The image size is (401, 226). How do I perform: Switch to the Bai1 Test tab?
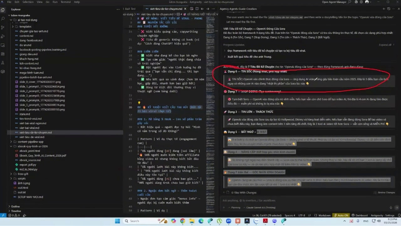(x=130, y=9)
